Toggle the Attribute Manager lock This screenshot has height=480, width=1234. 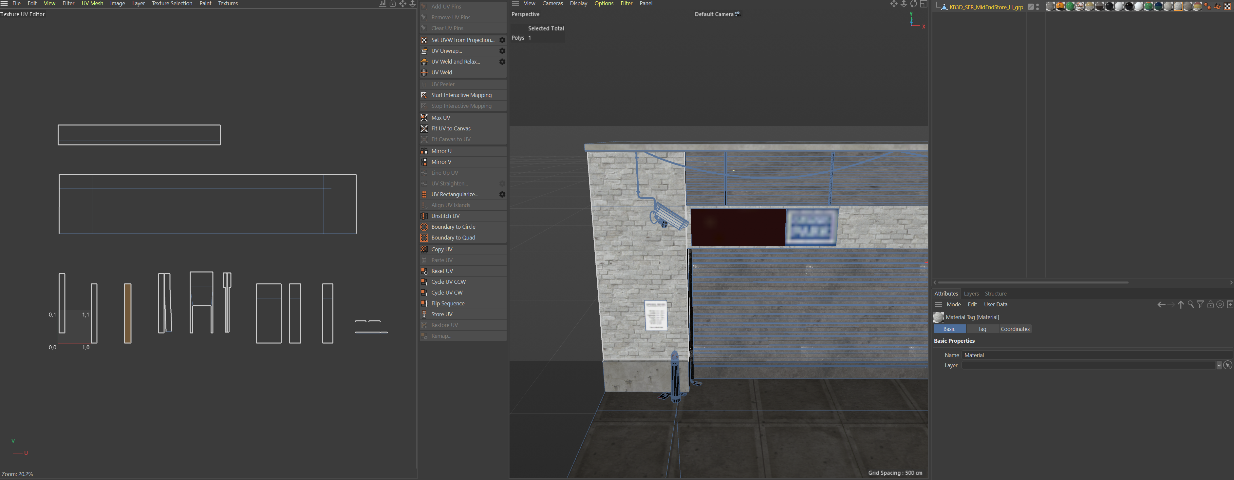click(1210, 305)
